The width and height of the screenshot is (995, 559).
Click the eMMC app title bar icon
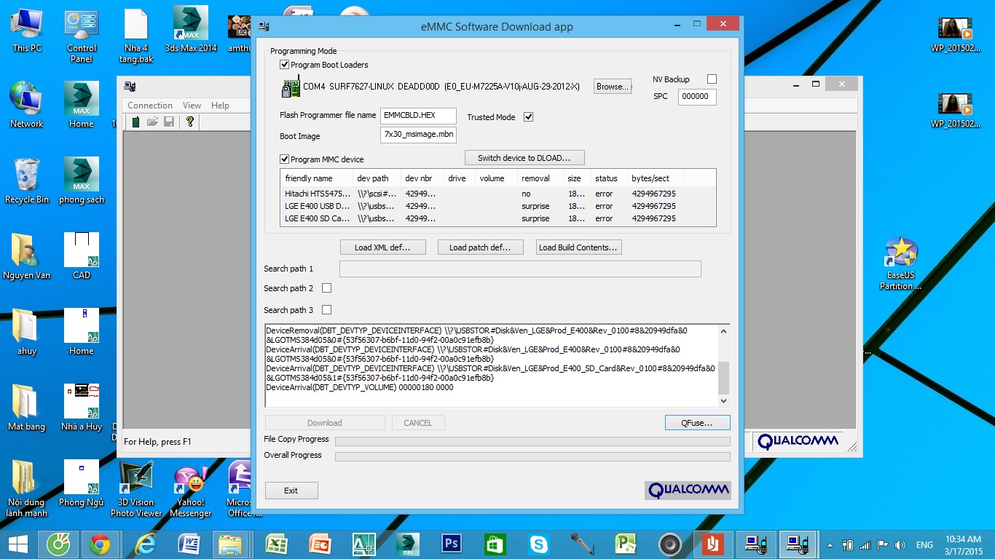(264, 26)
